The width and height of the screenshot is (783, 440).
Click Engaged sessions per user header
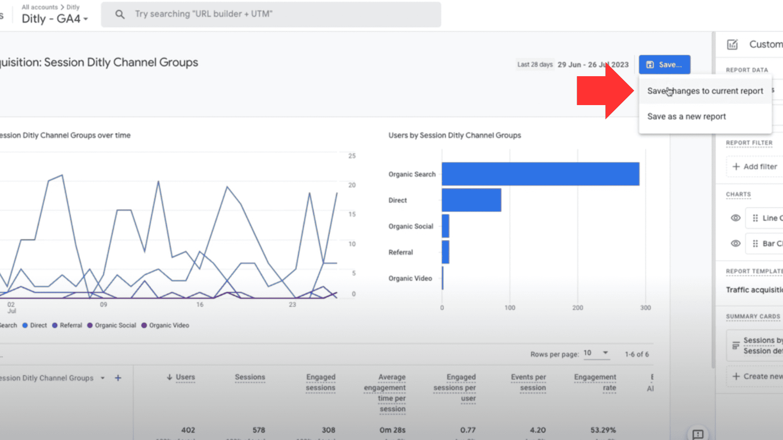tap(454, 388)
